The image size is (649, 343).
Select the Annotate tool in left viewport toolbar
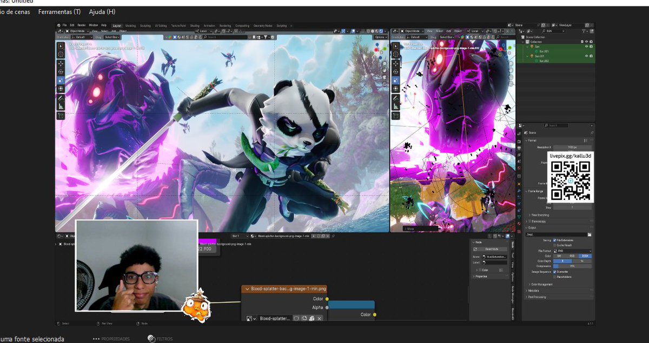(61, 98)
